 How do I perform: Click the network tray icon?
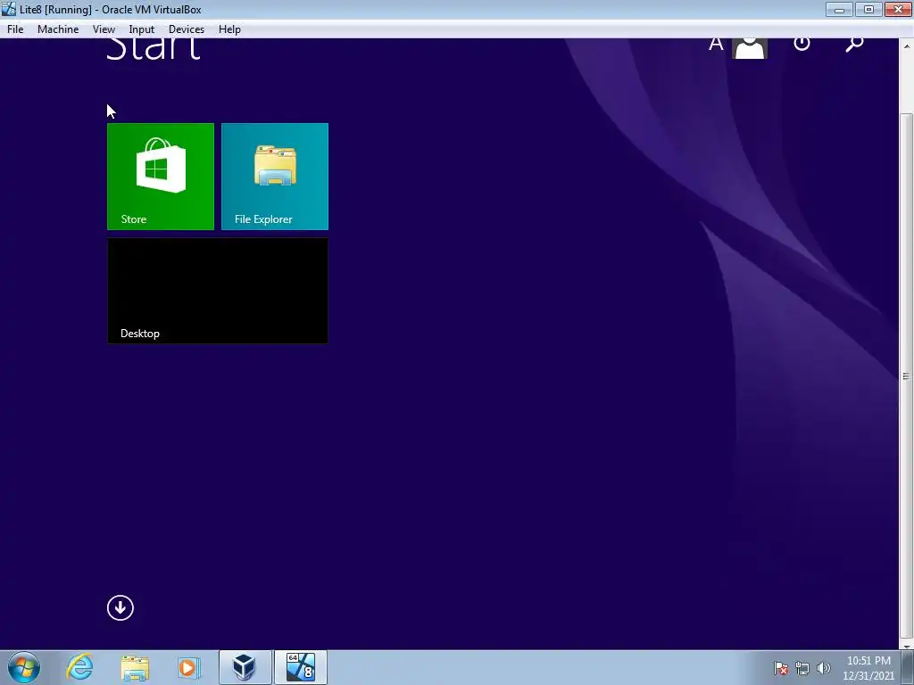click(802, 668)
